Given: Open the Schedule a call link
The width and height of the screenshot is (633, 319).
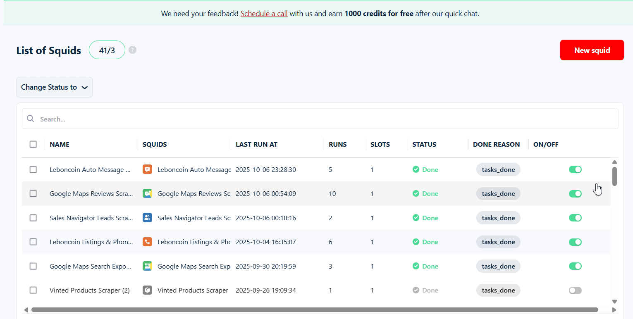Looking at the screenshot, I should tap(264, 14).
